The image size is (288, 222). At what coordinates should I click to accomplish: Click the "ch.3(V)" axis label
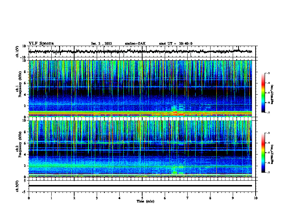[x=17, y=186]
